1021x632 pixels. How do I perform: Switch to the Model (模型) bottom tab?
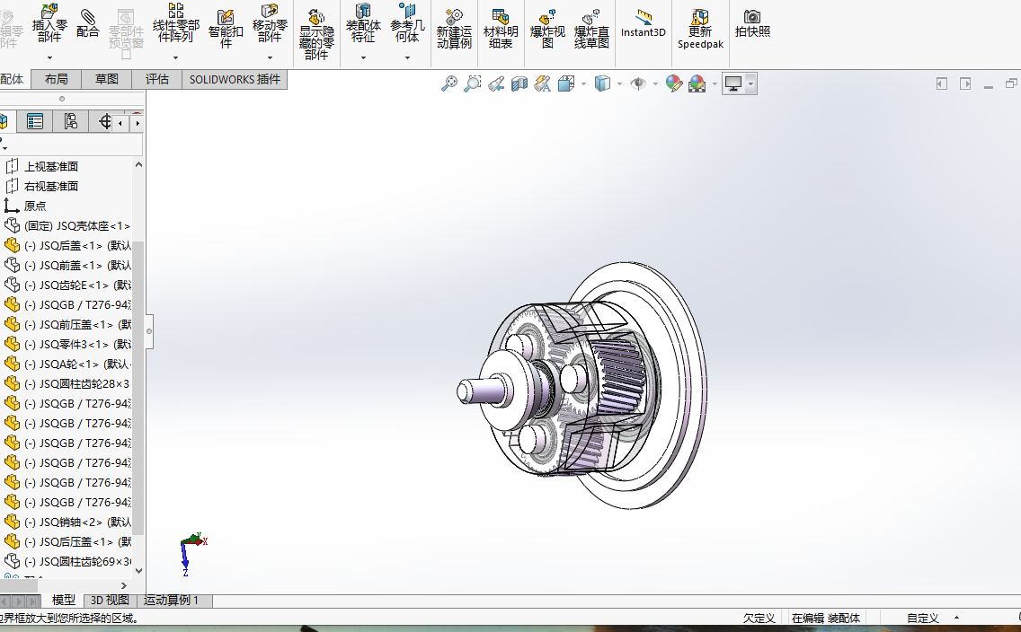pos(64,601)
